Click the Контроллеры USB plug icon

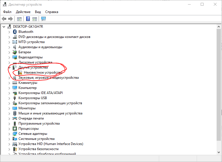coord(14,98)
